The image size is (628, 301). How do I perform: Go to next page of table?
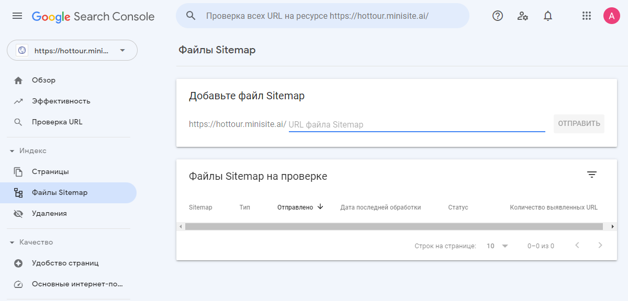pyautogui.click(x=600, y=245)
